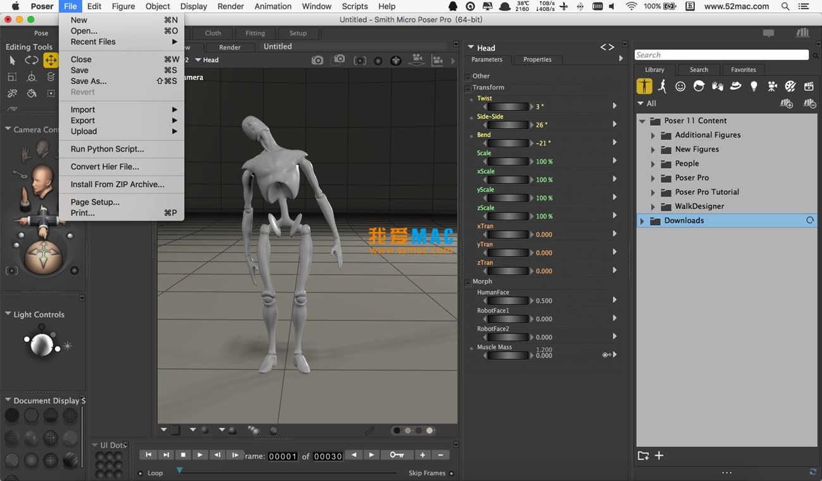Adjust the HumanFace morph dial

click(x=507, y=301)
